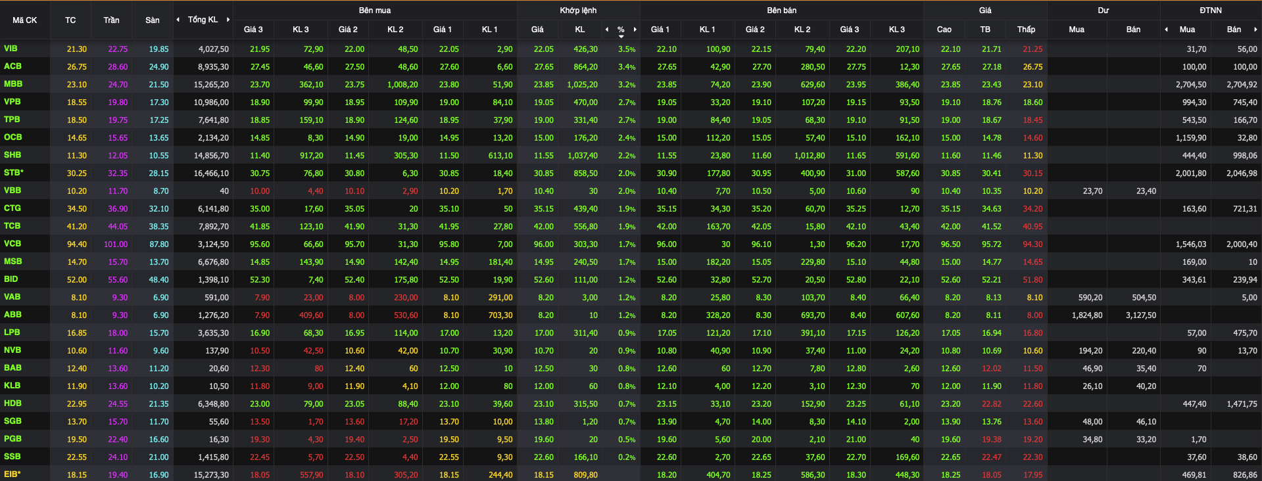
Task: Select the MSB ticker symbol
Action: coord(12,262)
